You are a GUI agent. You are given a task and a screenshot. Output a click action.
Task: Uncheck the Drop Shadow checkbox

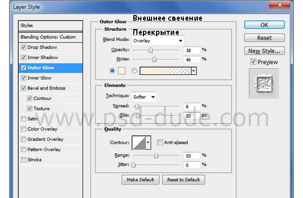click(x=23, y=47)
